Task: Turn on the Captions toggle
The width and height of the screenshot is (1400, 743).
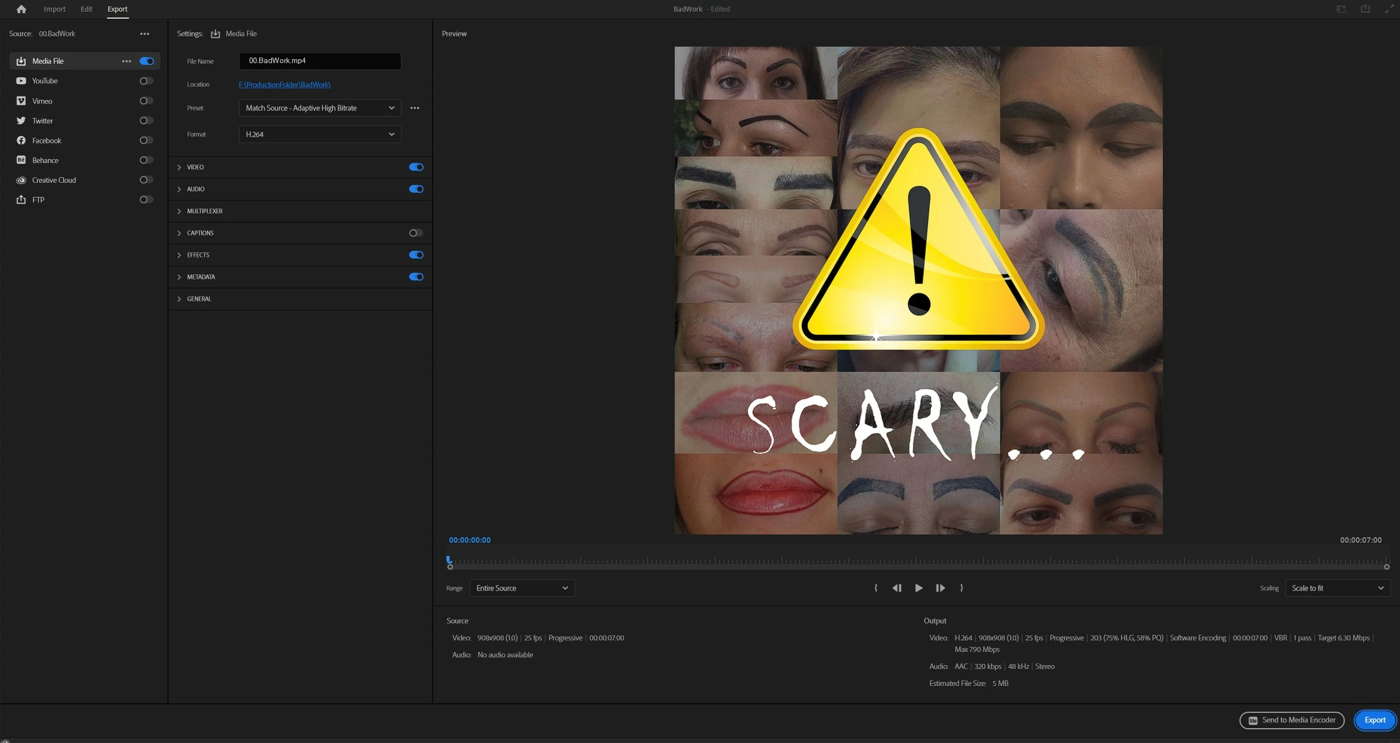Action: 416,233
